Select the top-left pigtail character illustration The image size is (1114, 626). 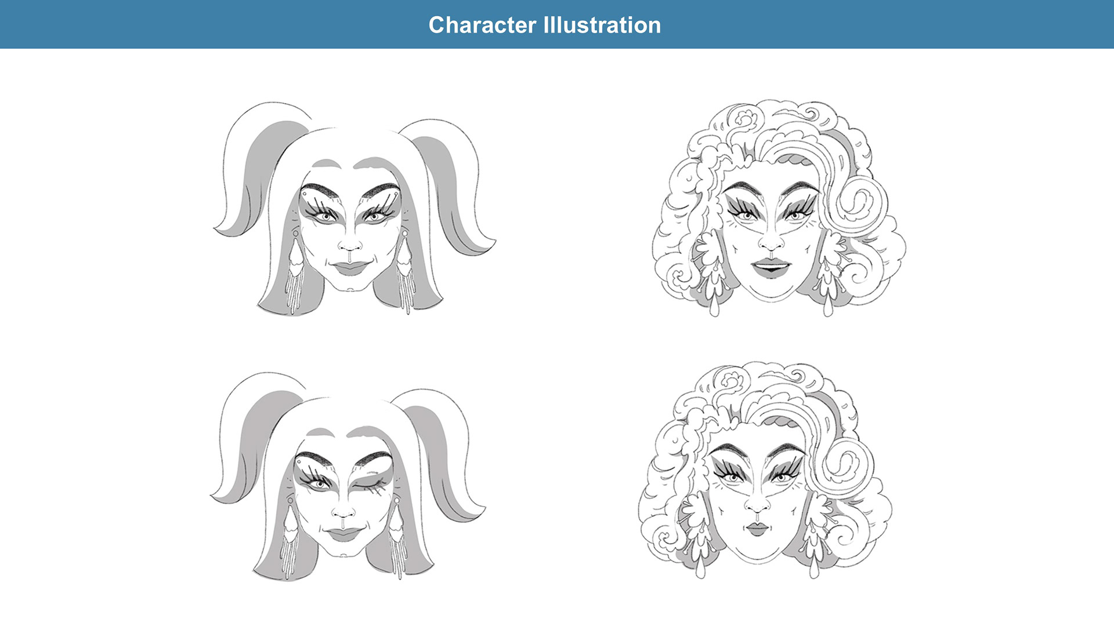354,209
